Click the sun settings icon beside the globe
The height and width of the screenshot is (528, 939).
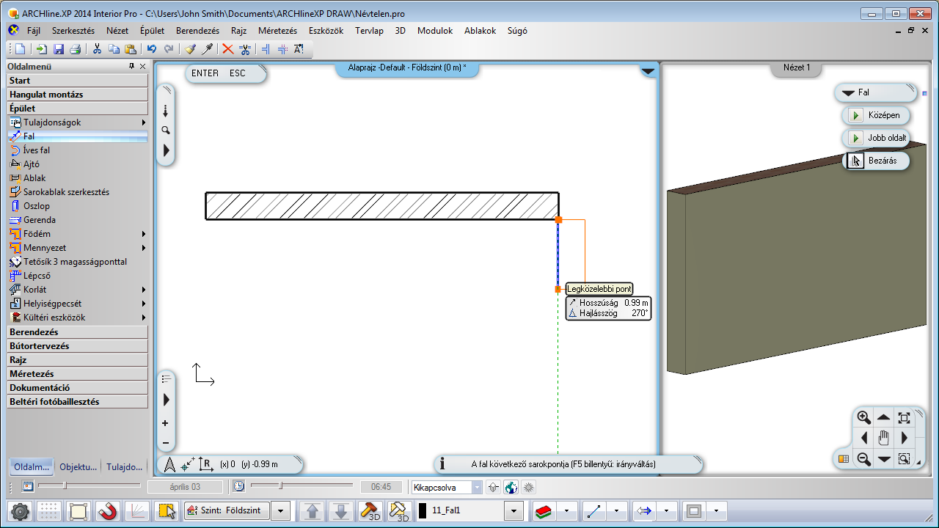(528, 487)
